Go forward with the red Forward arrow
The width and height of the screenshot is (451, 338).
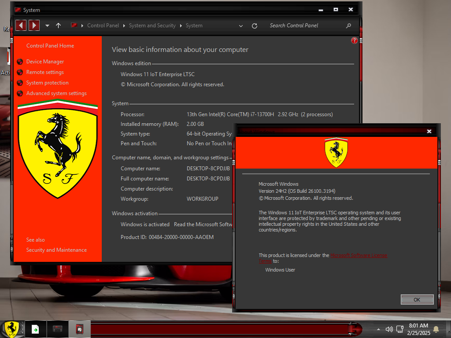34,25
